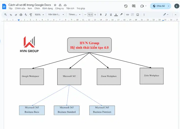This screenshot has width=180, height=129.
Task: Select the Zoho Workplace box
Action: (151, 76)
